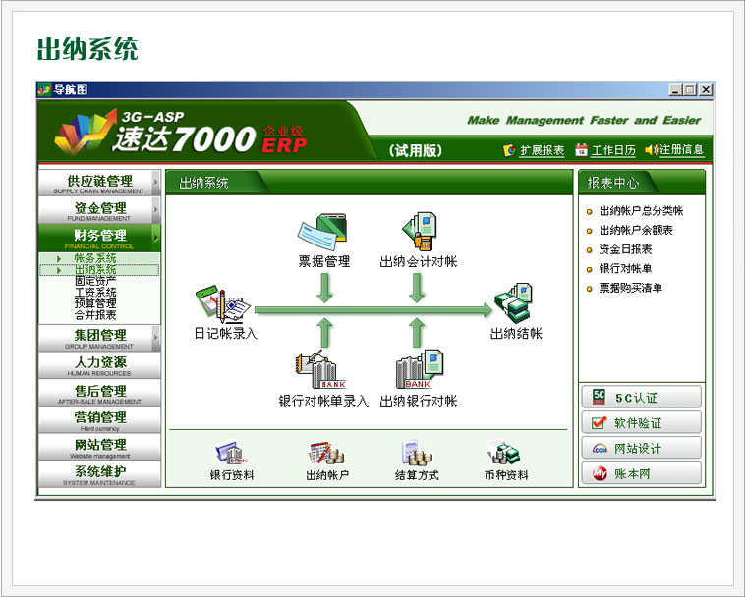Viewport: 745px width, 597px height.
Task: Click the 5C认证 logo icon
Action: point(600,397)
